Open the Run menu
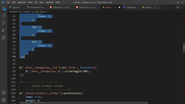185x104 pixels. click(x=41, y=2)
